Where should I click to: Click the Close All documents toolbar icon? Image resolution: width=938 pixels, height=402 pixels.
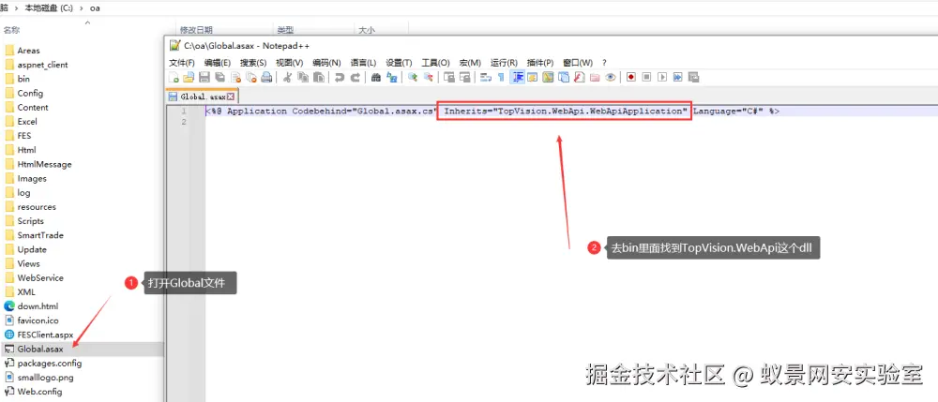click(251, 77)
